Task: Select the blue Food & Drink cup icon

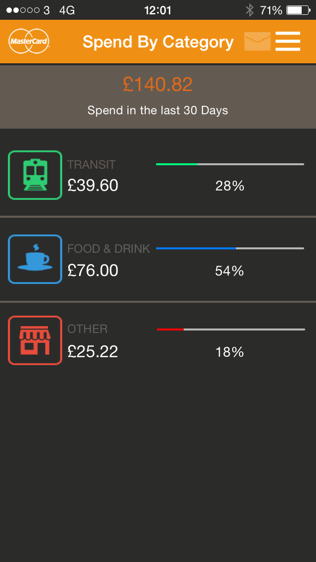Action: tap(35, 259)
